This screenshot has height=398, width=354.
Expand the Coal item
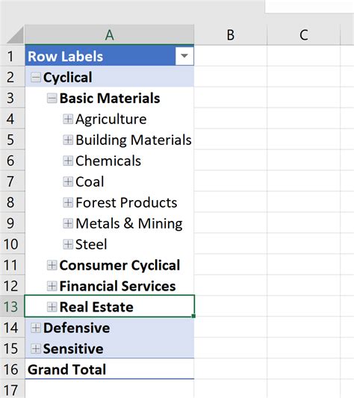coord(68,181)
